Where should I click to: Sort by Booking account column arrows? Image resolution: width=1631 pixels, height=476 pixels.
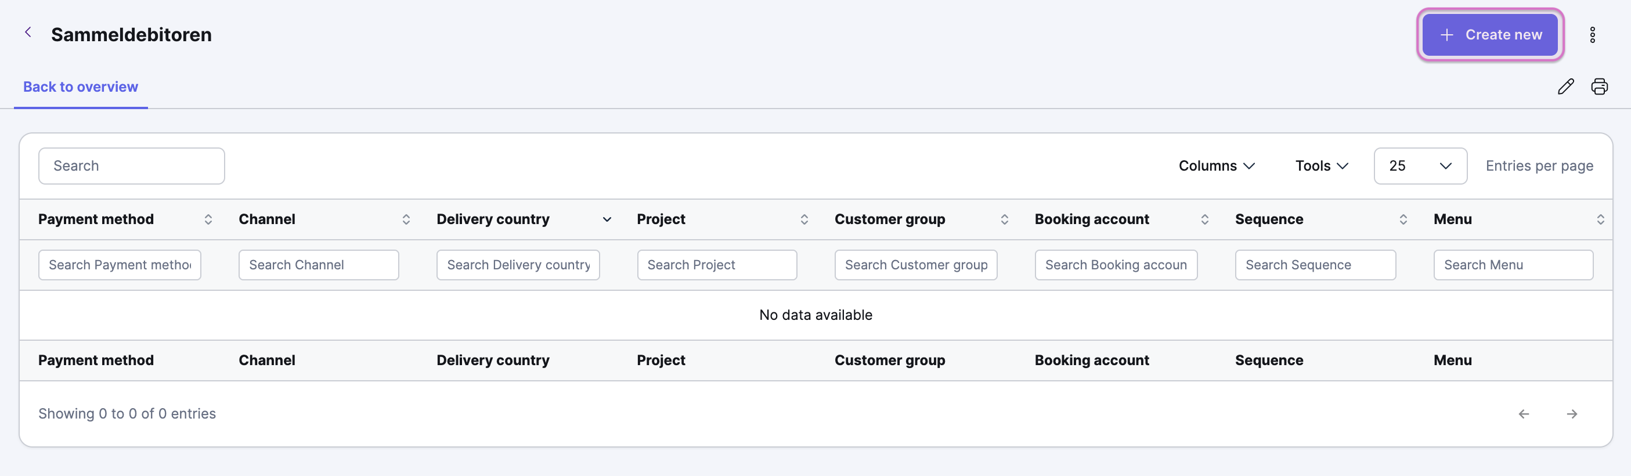tap(1205, 219)
